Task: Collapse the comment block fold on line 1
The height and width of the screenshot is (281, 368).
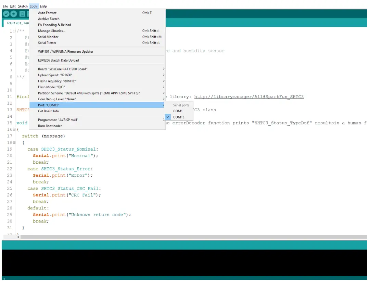Action: point(14,31)
